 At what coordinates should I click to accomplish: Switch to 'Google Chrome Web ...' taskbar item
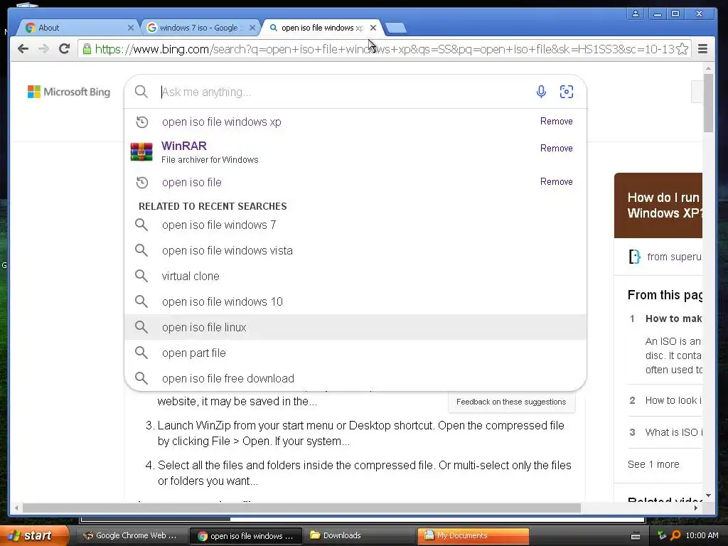coord(131,535)
